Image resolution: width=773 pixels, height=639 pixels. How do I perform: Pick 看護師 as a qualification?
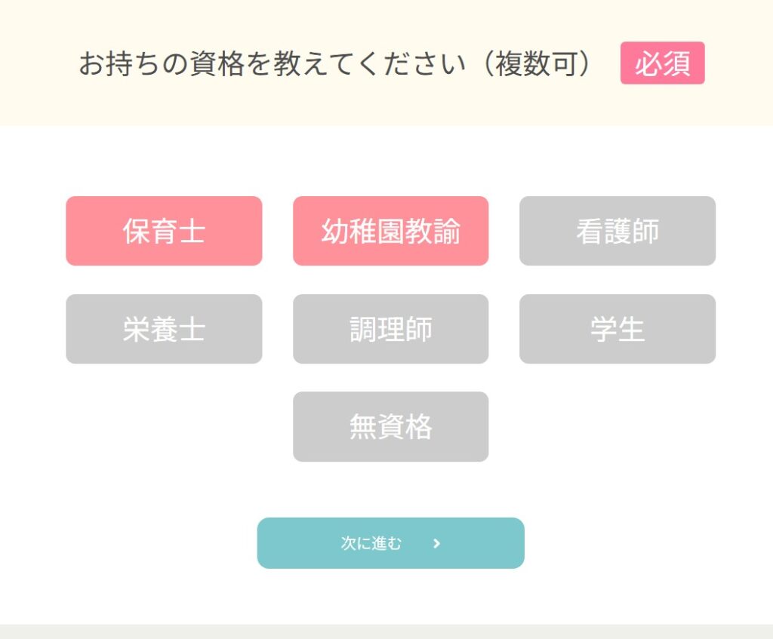point(617,231)
